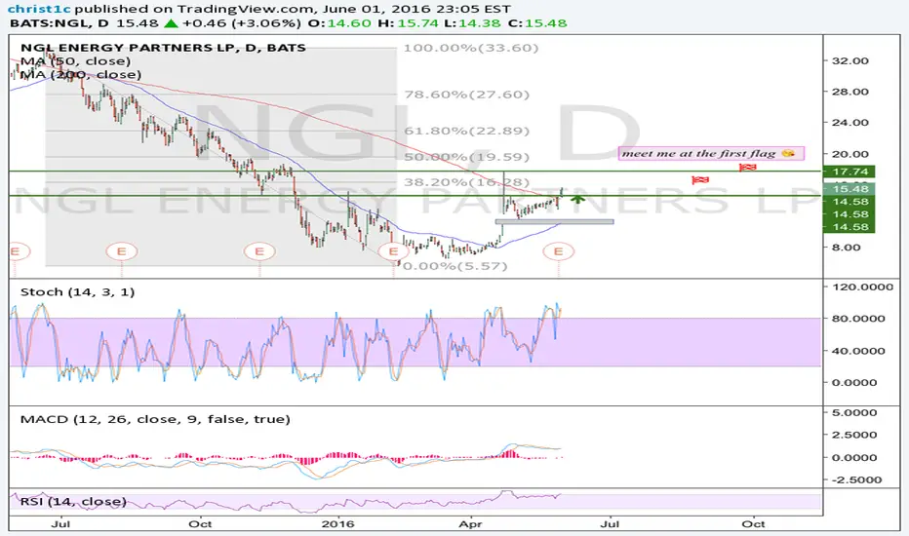Click the green up triangle in the header quote
Viewport: 909px width, 536px height.
point(171,23)
